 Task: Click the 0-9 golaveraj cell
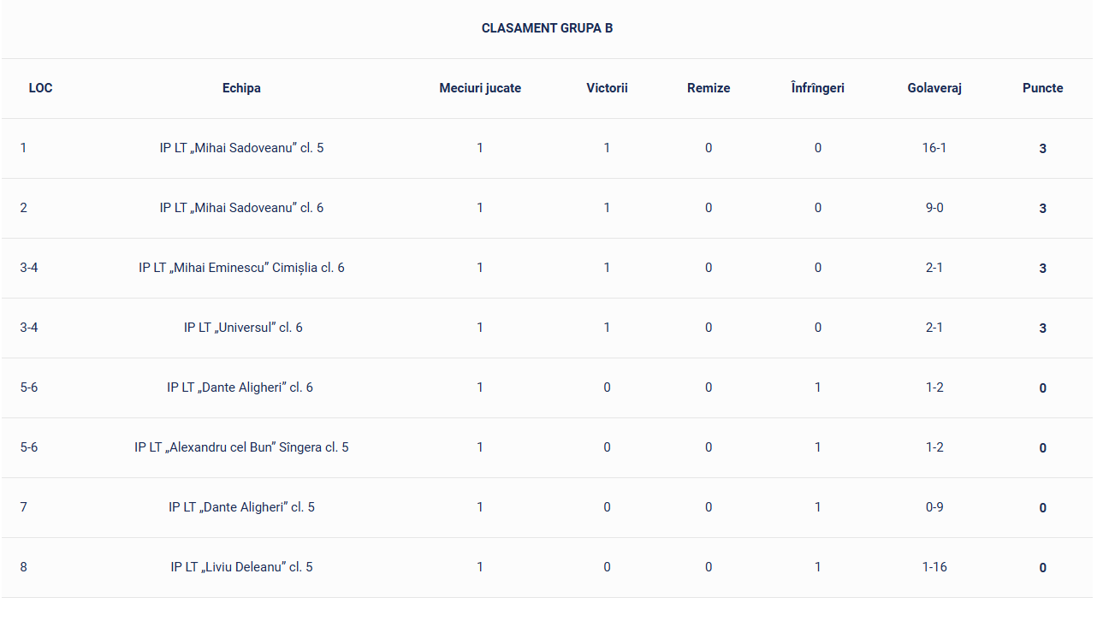click(934, 507)
